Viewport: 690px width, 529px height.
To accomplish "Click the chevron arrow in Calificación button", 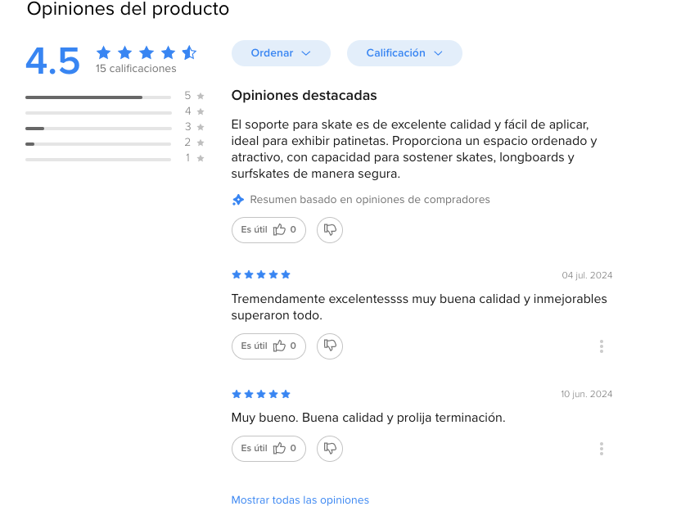I will pos(438,53).
